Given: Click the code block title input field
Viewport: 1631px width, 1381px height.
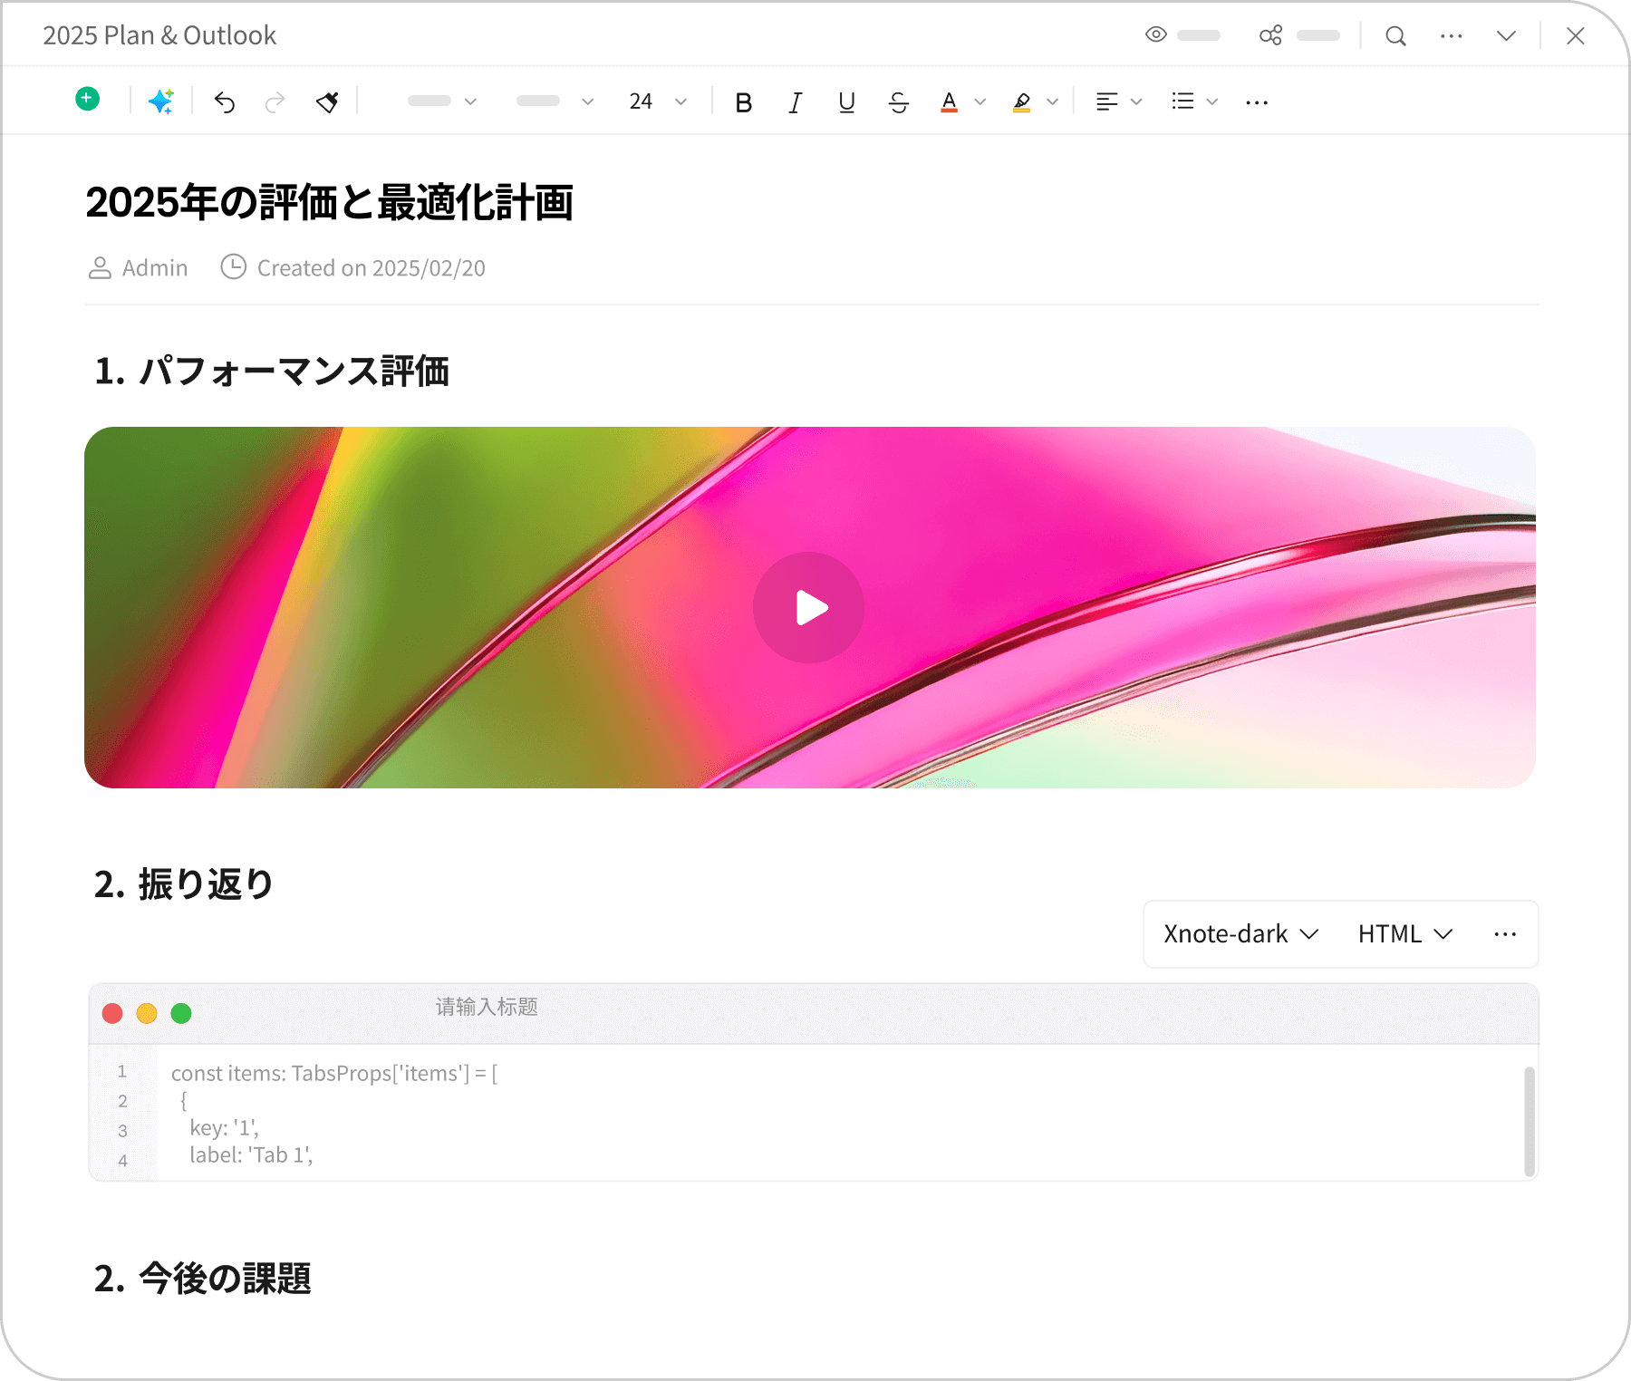Looking at the screenshot, I should [487, 1007].
